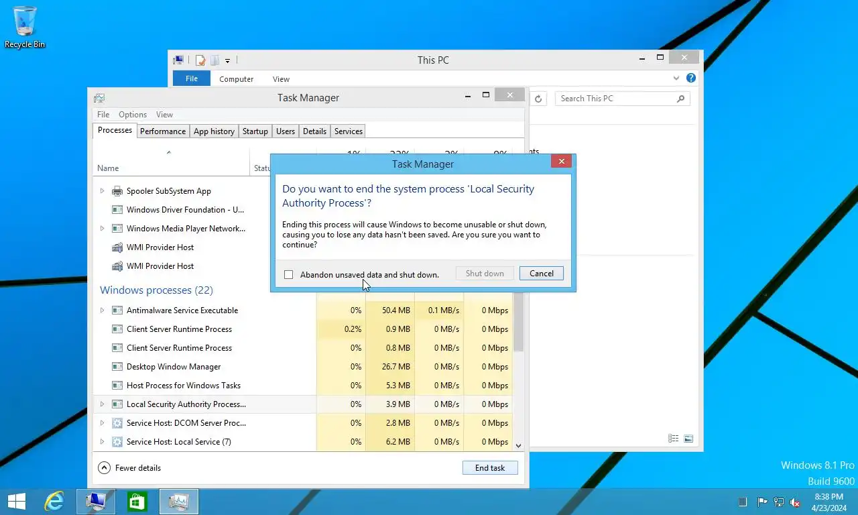Open the touch keyboard tray icon
The image size is (858, 515).
click(742, 502)
